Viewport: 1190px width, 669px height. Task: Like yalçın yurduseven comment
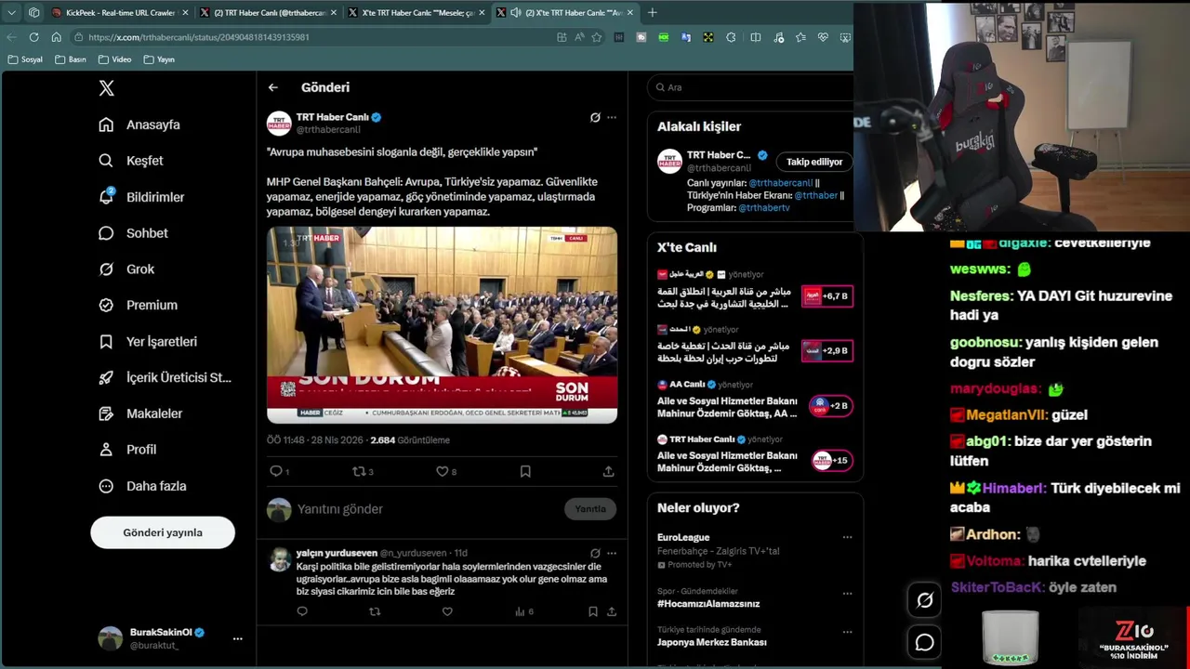447,611
